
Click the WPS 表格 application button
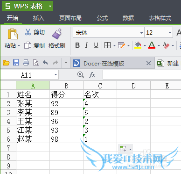[x=28, y=6]
